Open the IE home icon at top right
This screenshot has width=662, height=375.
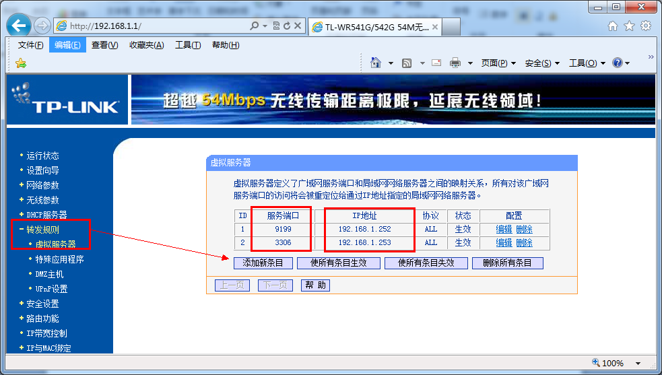613,26
